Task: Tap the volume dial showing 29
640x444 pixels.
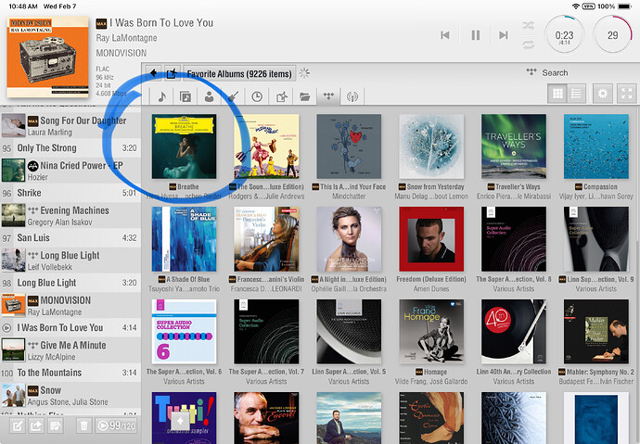Action: click(612, 35)
